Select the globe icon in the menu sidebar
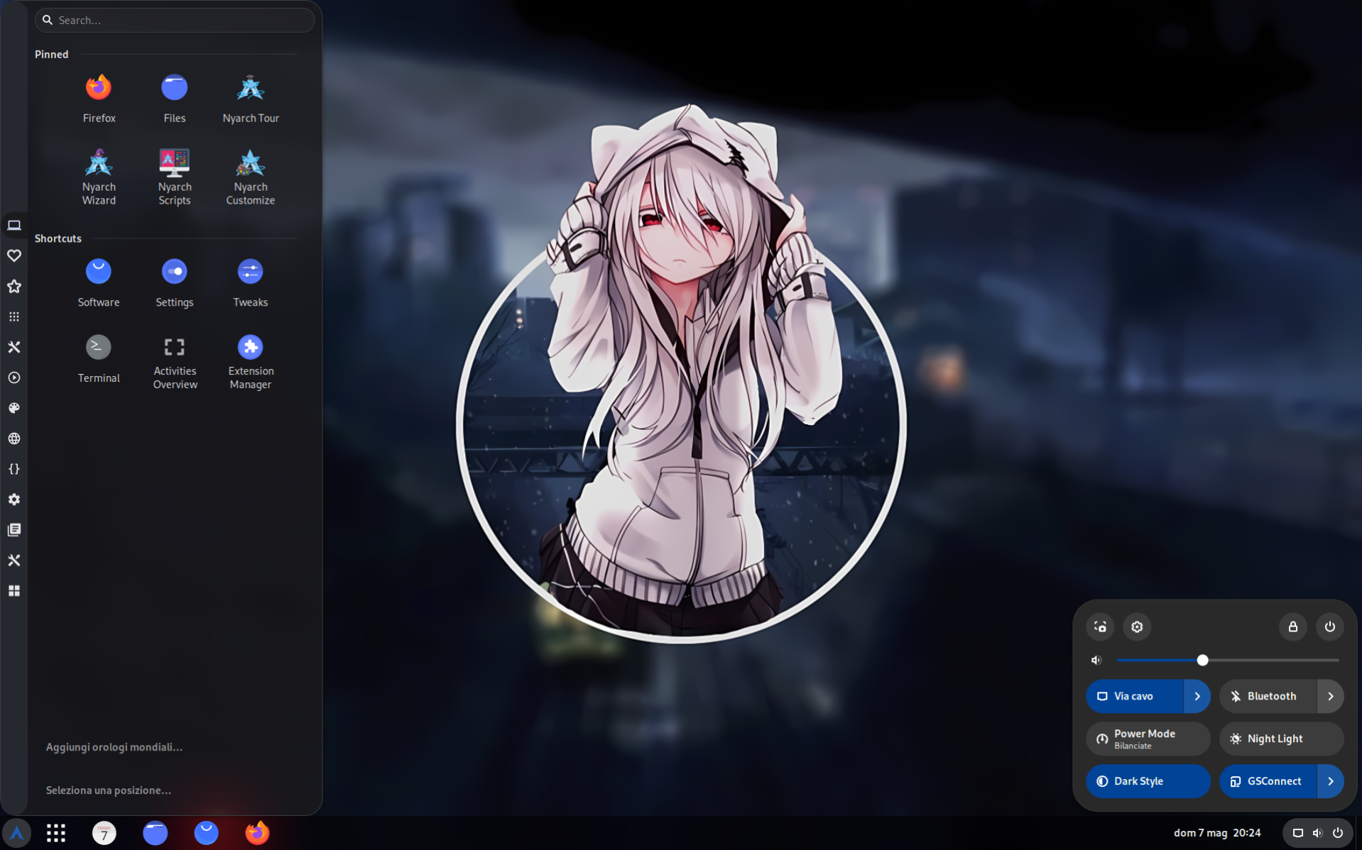Screen dimensions: 1362x850 (14, 438)
